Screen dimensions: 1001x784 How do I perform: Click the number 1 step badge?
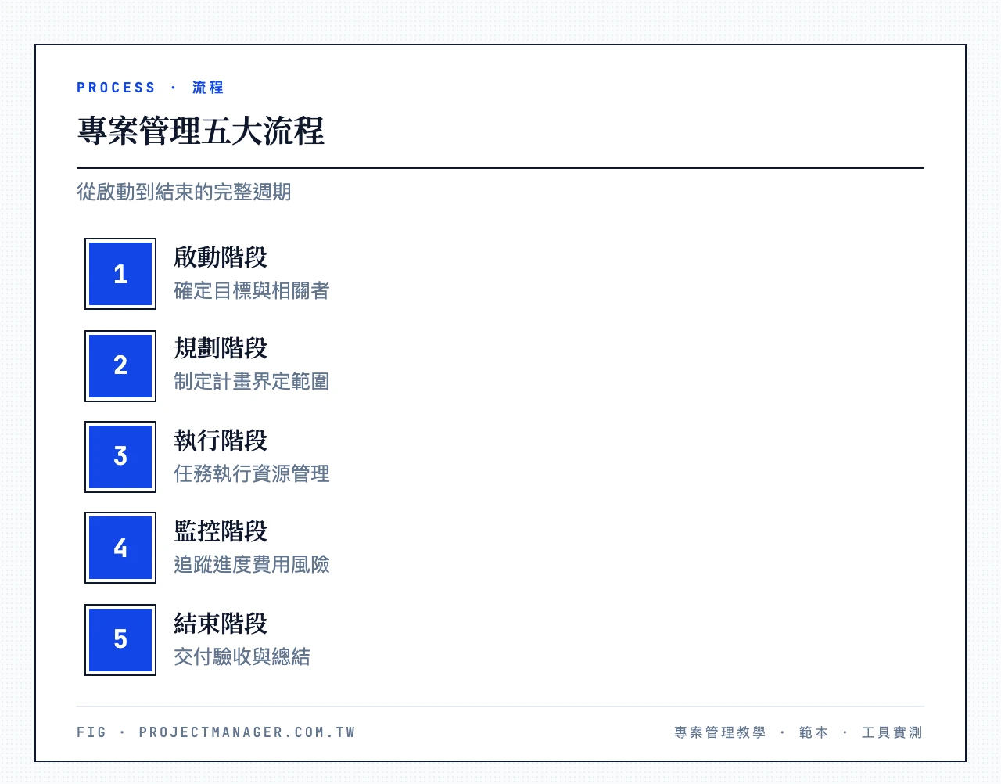coord(120,274)
